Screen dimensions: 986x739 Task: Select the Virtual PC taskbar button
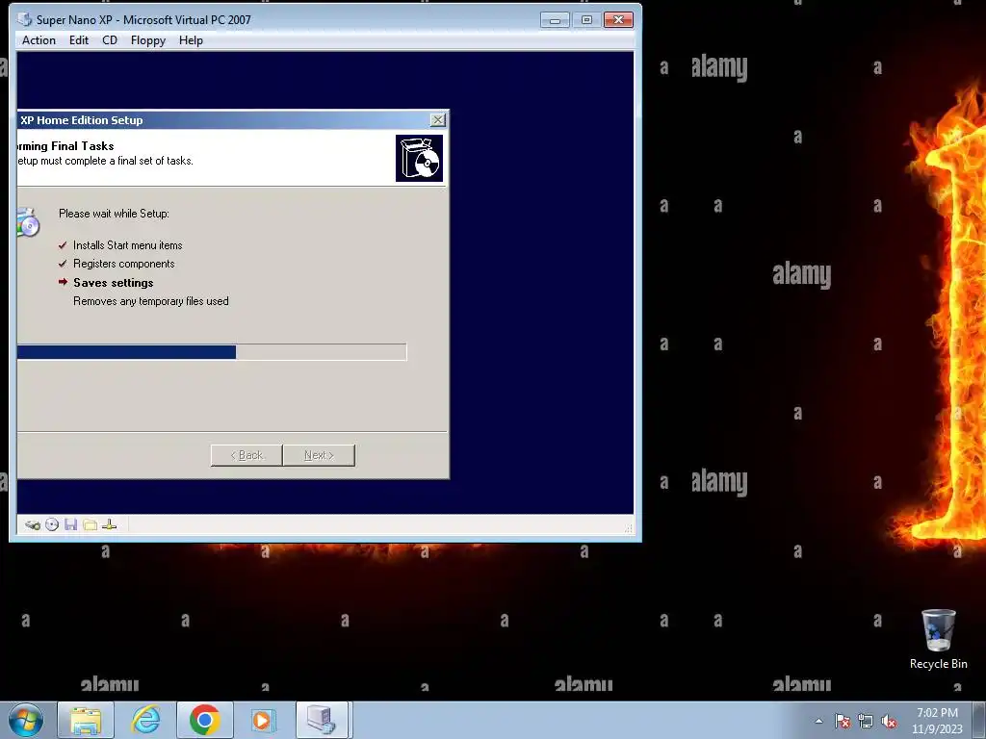coord(322,720)
